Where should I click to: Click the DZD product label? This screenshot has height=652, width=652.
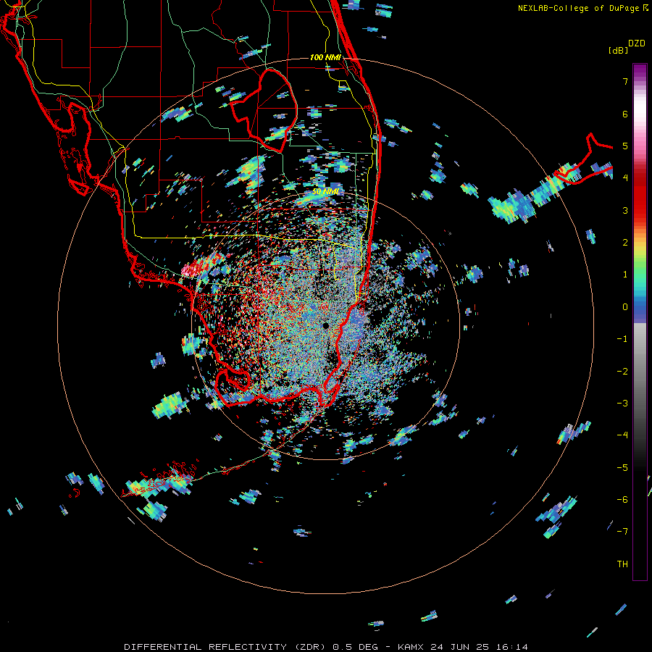tap(637, 43)
